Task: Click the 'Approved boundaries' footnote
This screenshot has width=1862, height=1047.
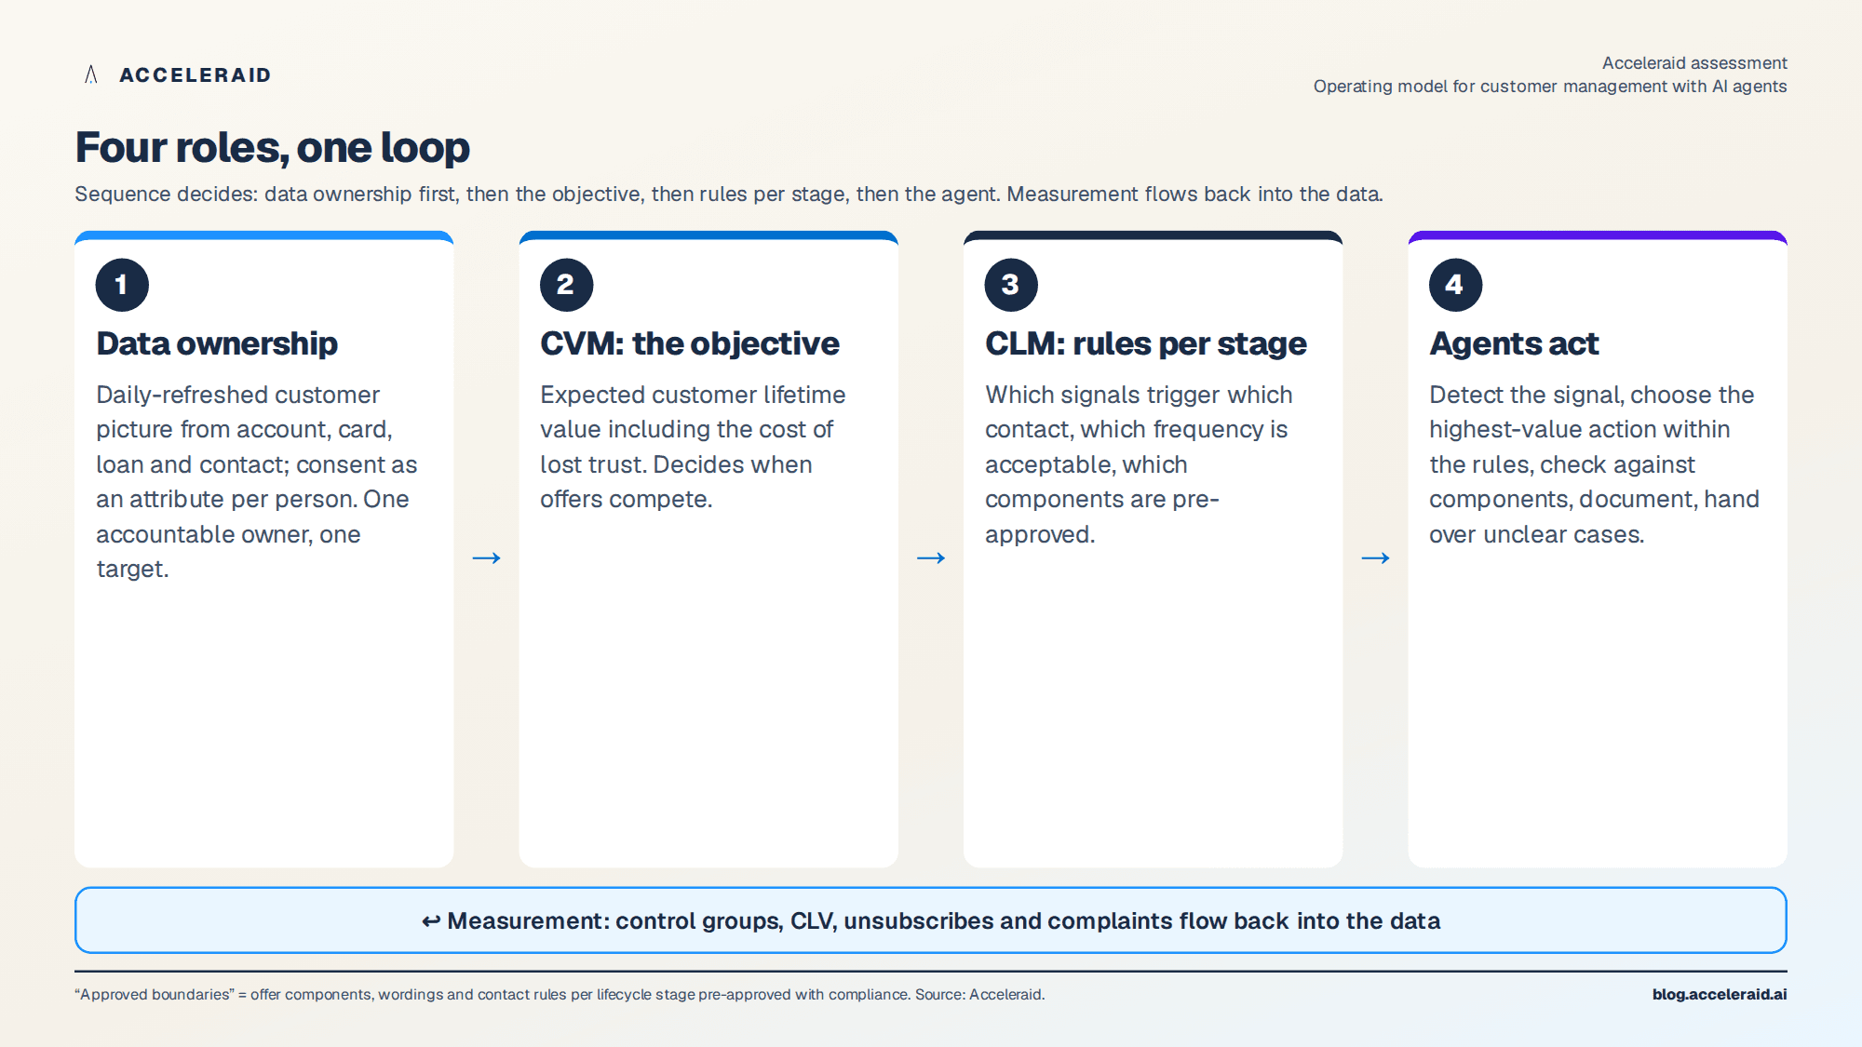Action: [560, 994]
